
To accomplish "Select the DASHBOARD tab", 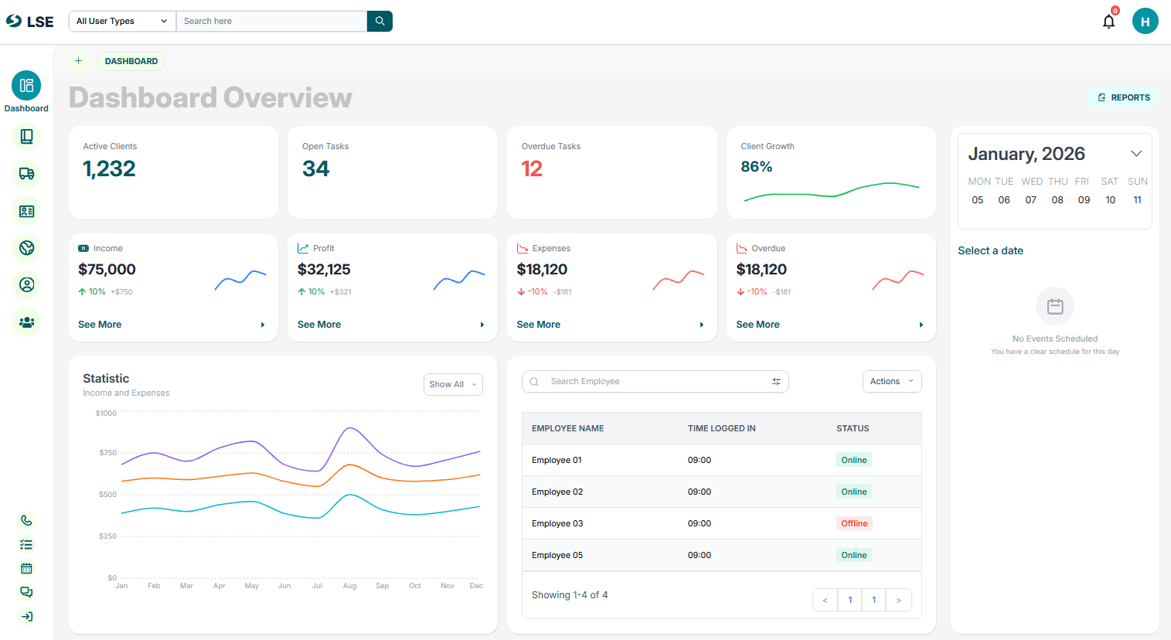I will [x=131, y=61].
